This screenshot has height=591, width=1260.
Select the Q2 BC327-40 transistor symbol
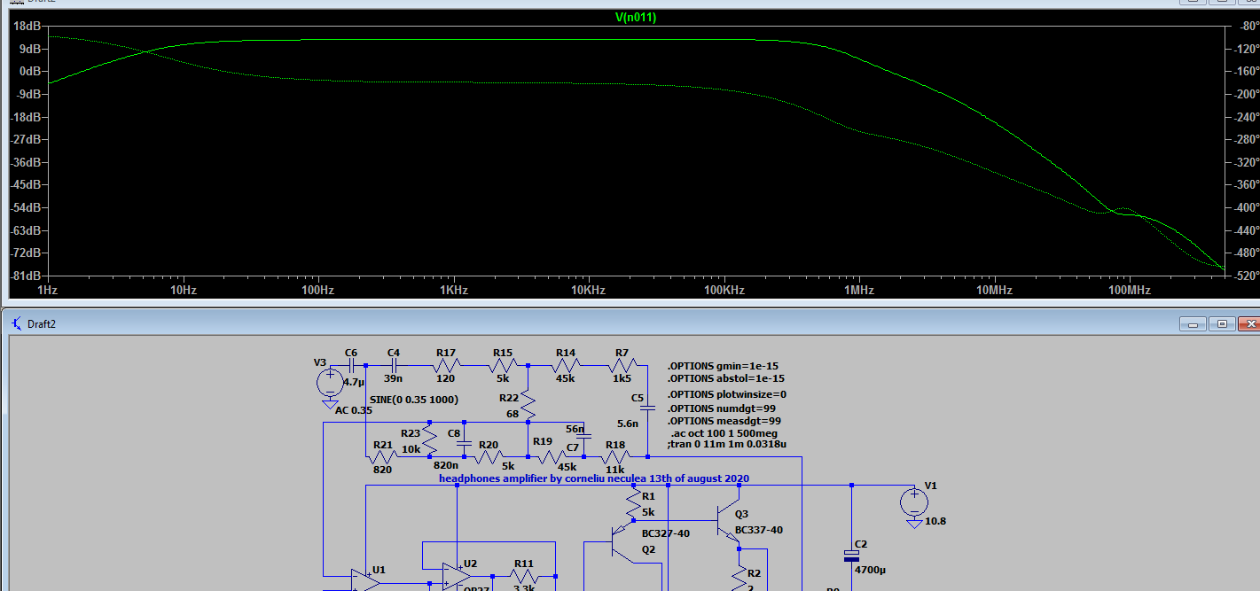tap(622, 540)
